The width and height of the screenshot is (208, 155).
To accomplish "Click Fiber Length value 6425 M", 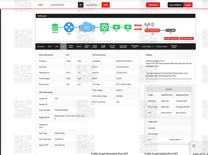I will coord(119,90).
